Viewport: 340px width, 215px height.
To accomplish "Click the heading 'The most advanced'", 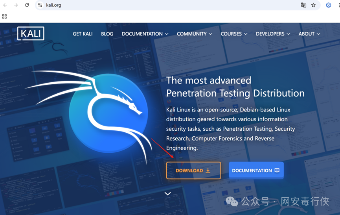I will tap(209, 80).
